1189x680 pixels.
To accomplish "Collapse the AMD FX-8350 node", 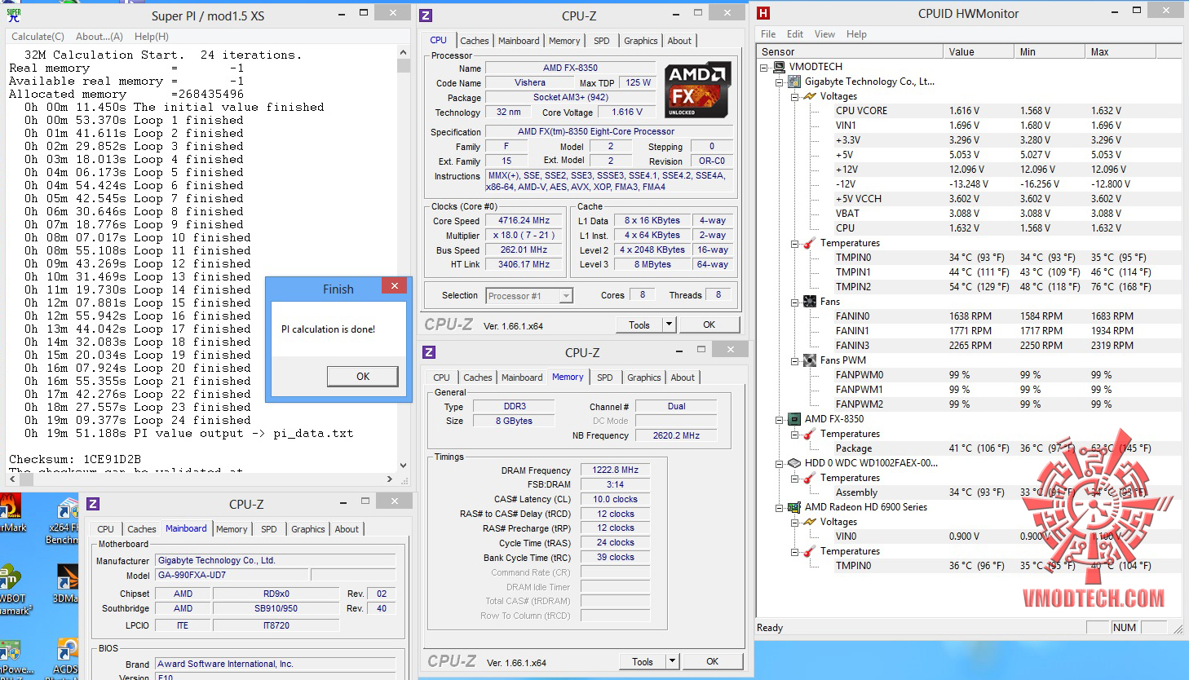I will (780, 419).
